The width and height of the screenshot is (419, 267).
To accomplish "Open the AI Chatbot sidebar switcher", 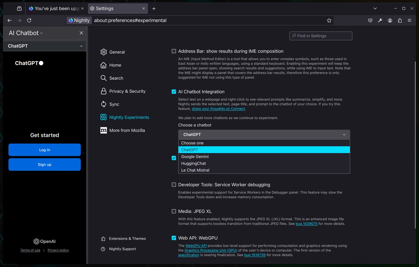I will 26,33.
